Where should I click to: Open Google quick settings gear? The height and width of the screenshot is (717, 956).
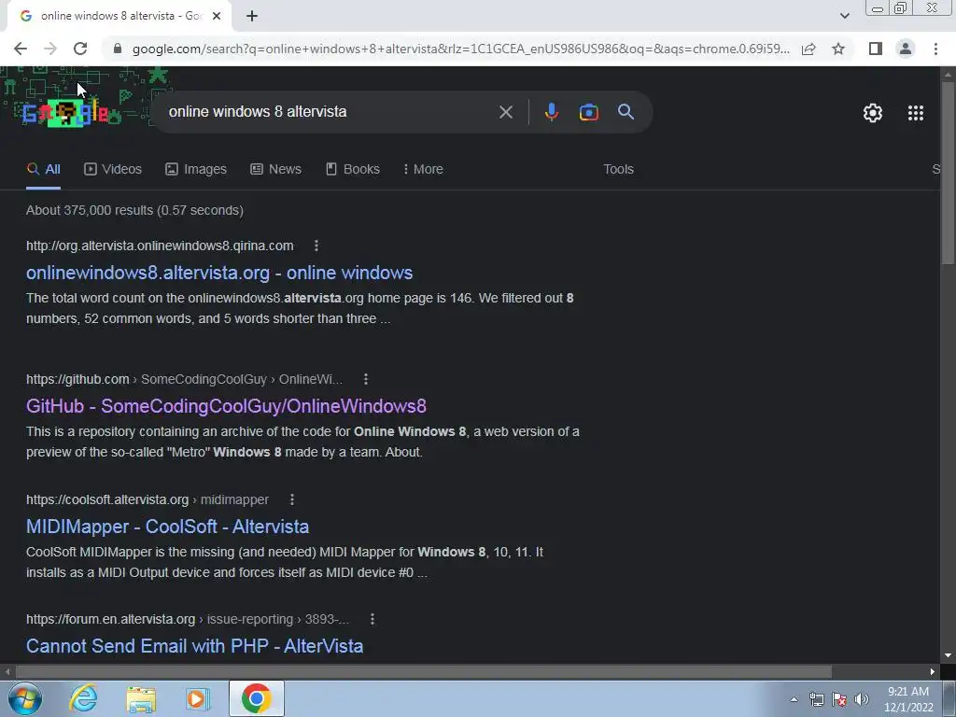tap(873, 113)
